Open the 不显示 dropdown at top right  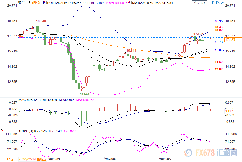click(199, 2)
